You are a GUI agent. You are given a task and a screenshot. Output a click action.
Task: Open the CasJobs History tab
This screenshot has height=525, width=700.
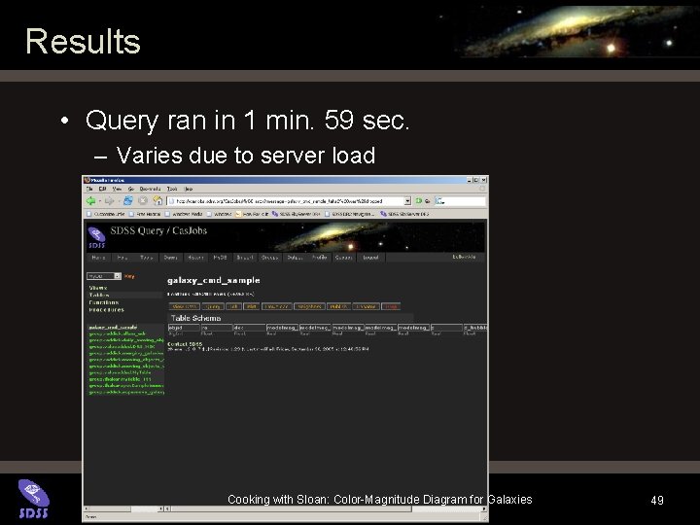pos(195,257)
